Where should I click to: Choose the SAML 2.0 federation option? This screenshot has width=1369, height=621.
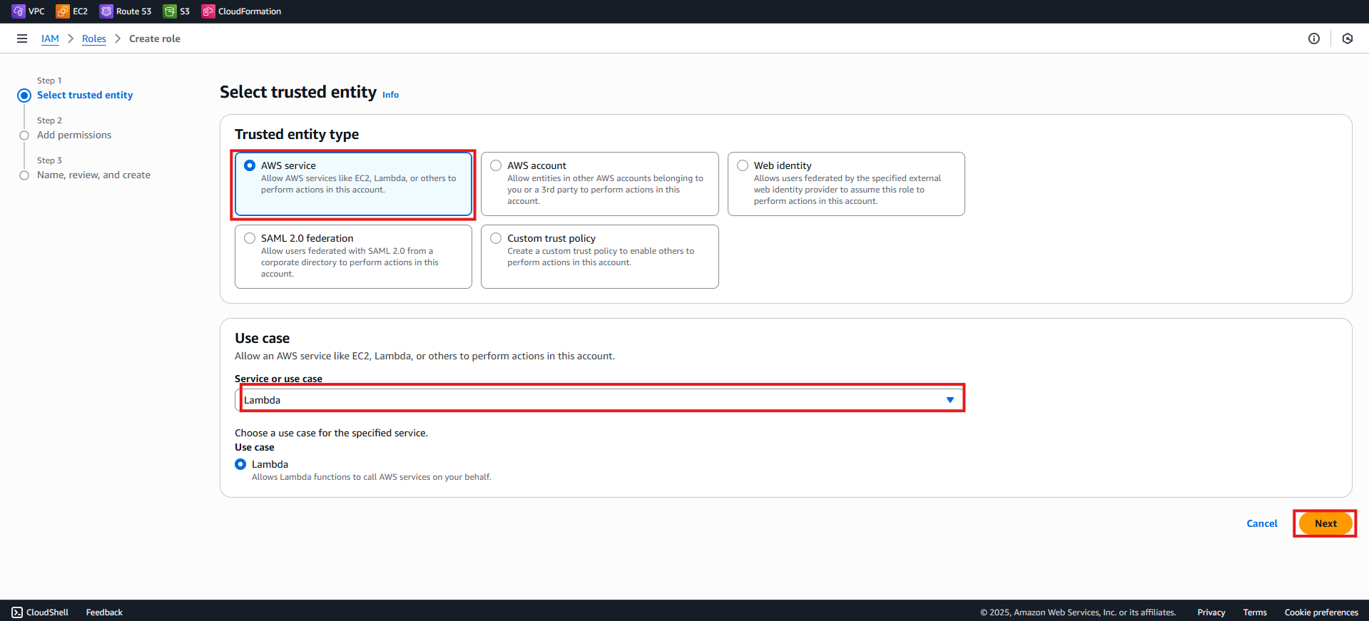250,238
